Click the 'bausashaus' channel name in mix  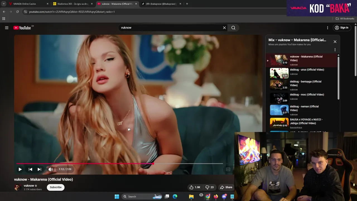[x=296, y=128]
